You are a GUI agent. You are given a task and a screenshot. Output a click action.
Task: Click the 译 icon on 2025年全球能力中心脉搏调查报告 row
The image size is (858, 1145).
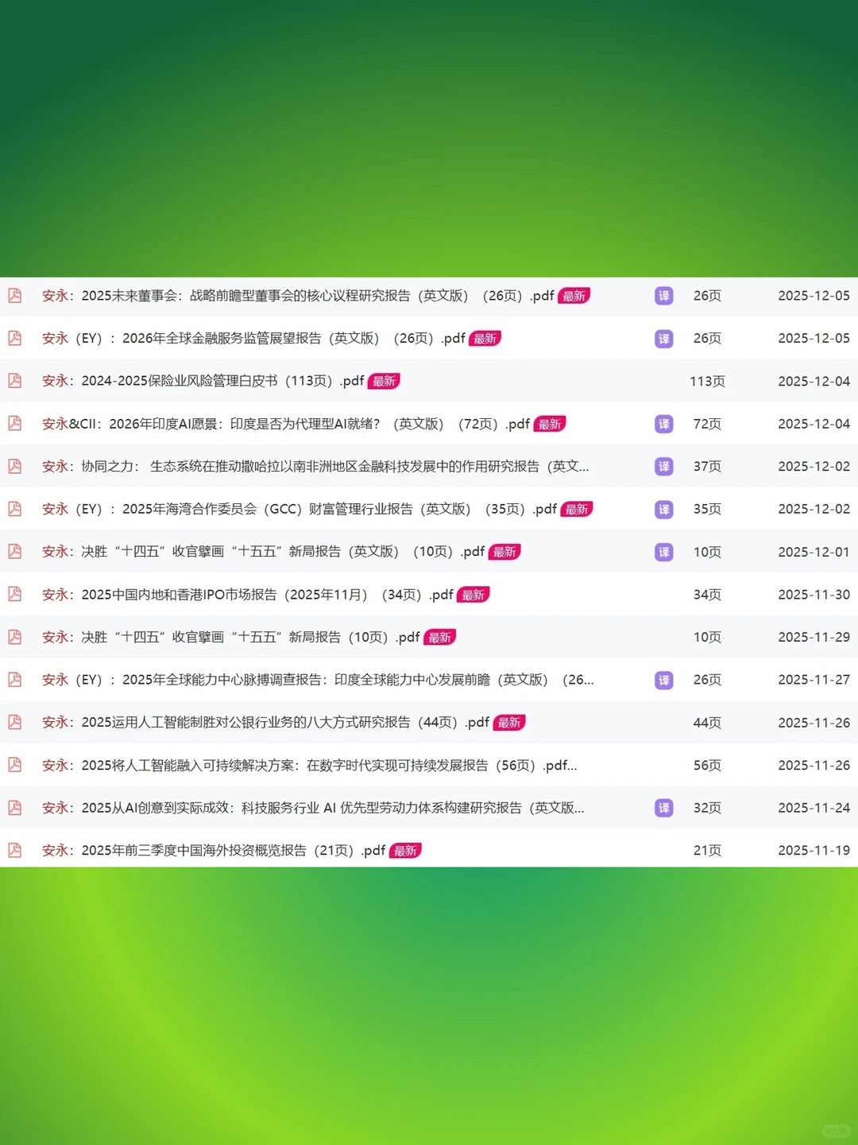[x=663, y=680]
